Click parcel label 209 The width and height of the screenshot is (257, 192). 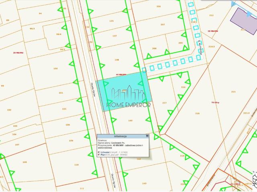[180, 43]
